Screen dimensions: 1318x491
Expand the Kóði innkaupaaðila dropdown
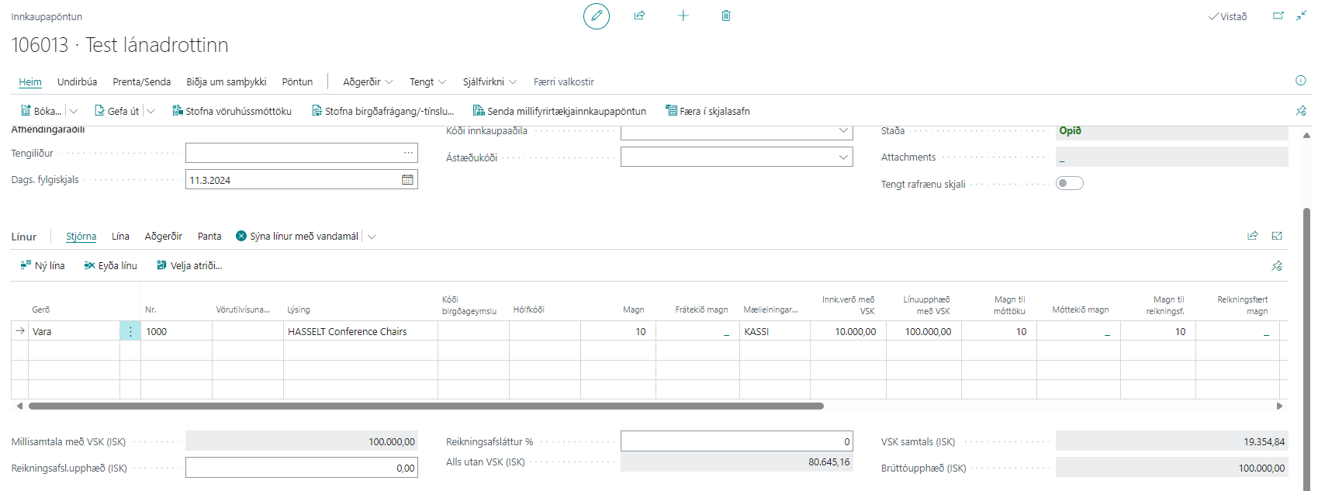click(x=843, y=131)
